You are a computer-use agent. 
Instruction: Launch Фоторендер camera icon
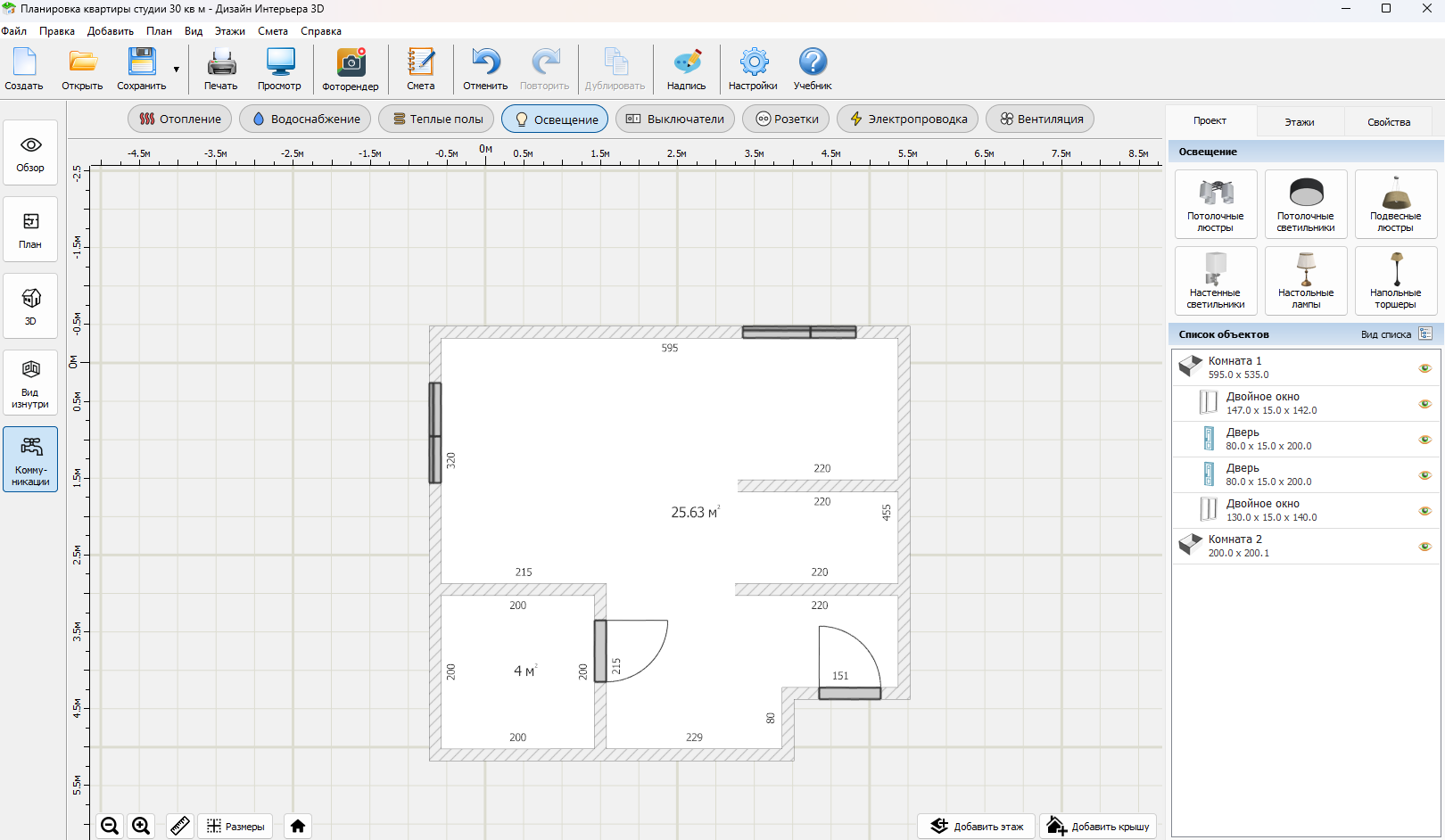(x=351, y=69)
